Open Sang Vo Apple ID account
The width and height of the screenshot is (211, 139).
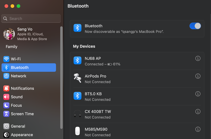pos(29,34)
